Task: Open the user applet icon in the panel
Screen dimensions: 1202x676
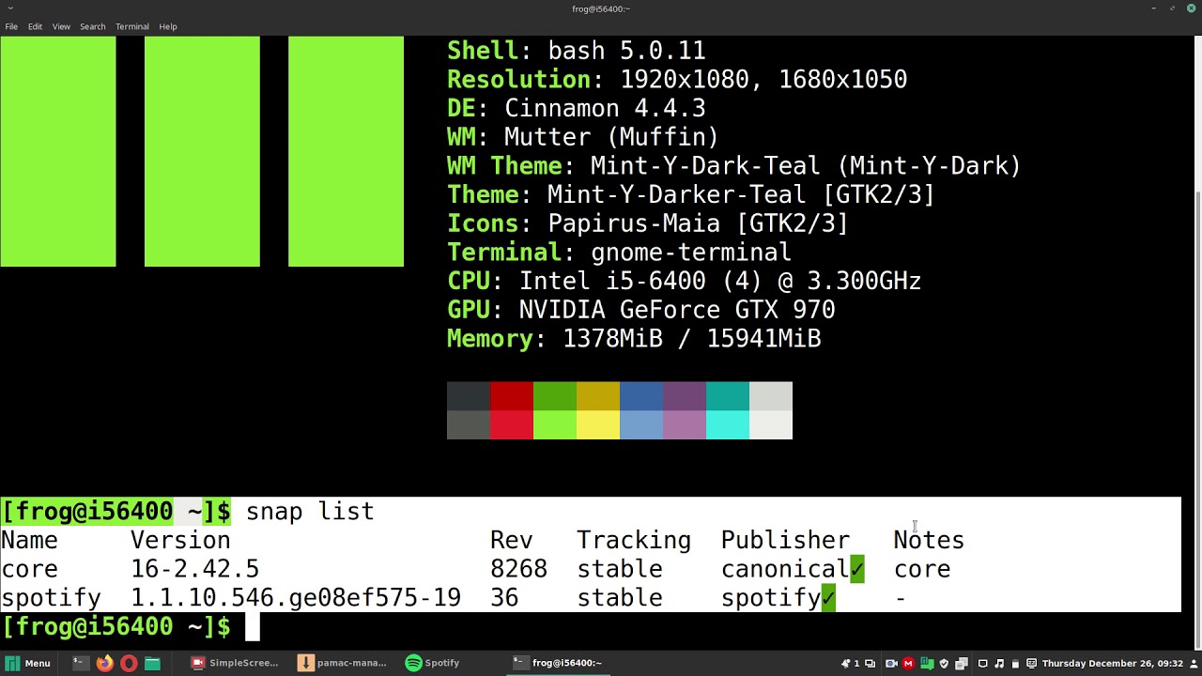Action: point(1193,664)
